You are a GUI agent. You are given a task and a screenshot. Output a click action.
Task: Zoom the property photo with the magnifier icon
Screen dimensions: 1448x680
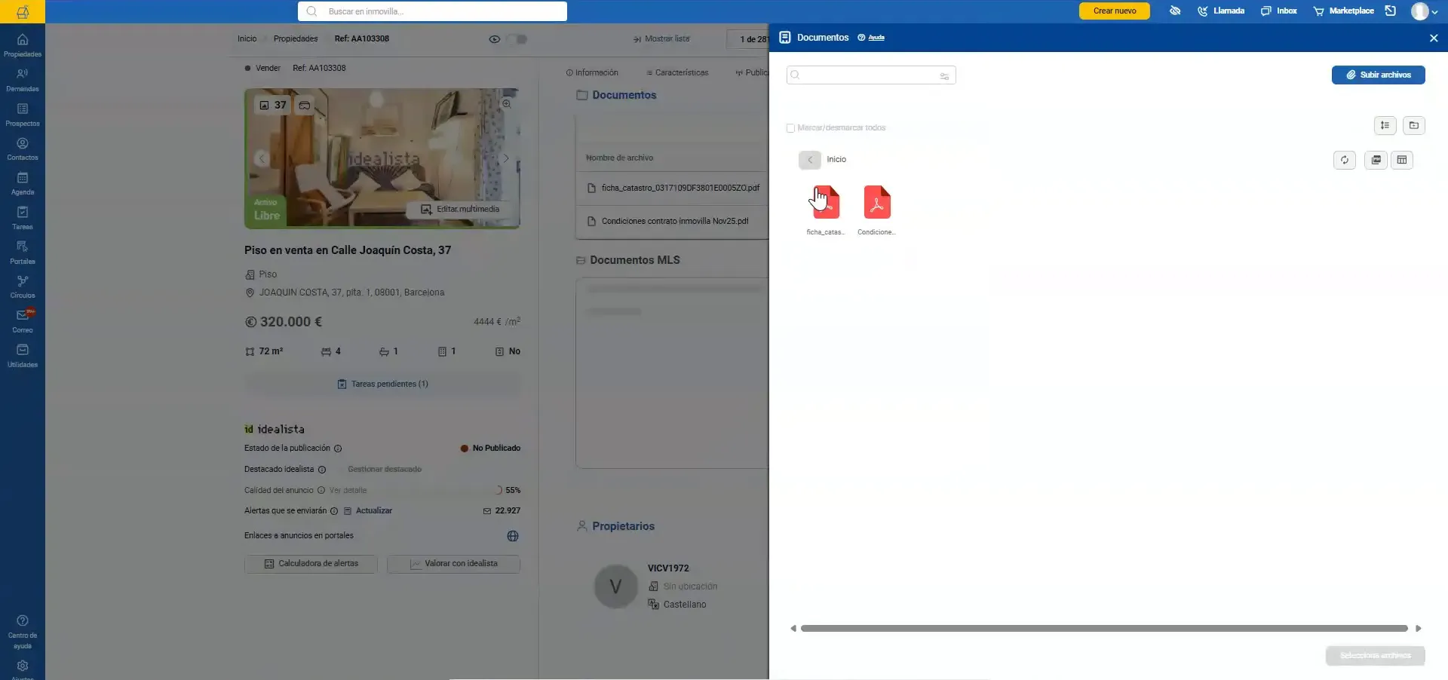click(x=507, y=103)
